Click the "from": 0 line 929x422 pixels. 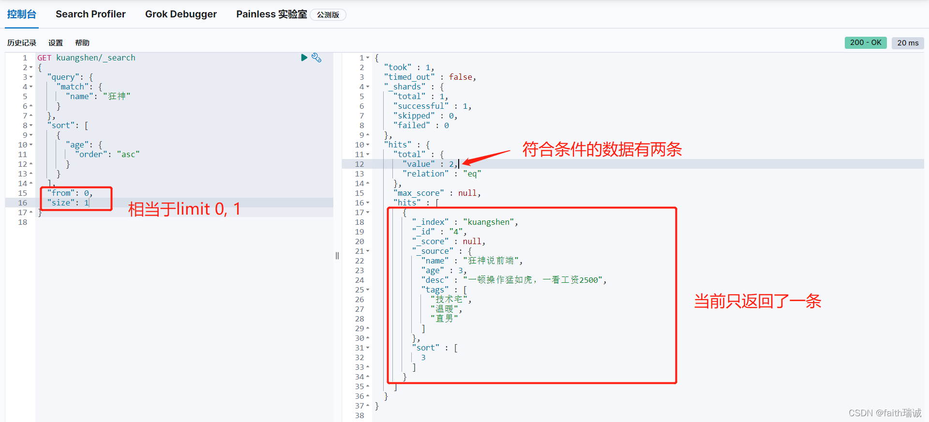(x=70, y=193)
